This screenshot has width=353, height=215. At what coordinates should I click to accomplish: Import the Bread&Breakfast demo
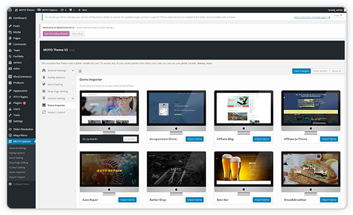click(329, 200)
